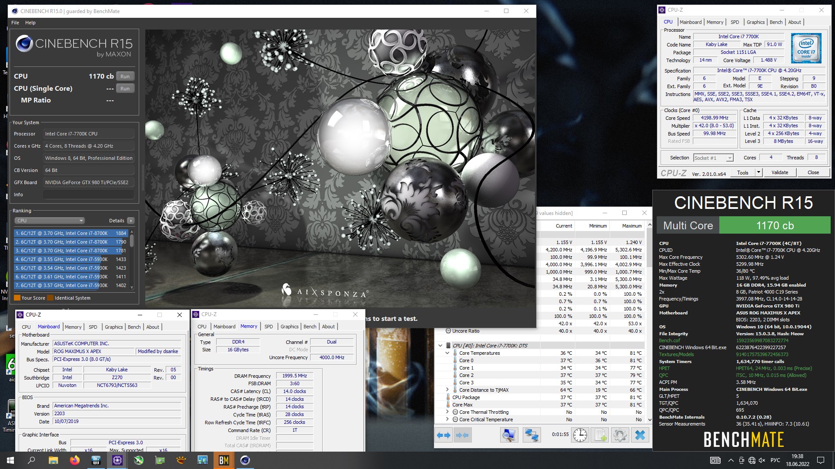This screenshot has width=835, height=469.
Task: Click РУС language indicator in tray
Action: point(775,460)
